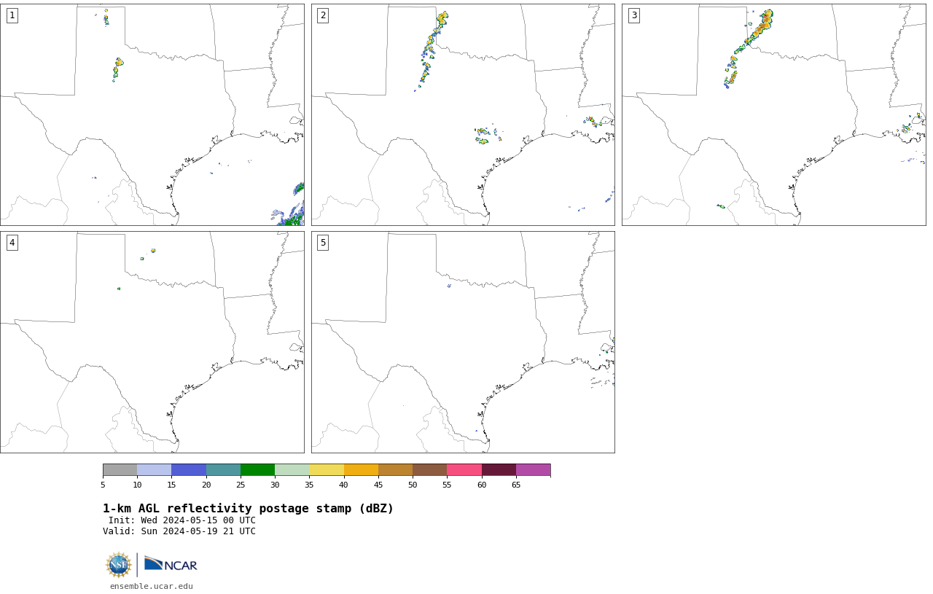Click the colorbar tick label 55

coord(447,485)
